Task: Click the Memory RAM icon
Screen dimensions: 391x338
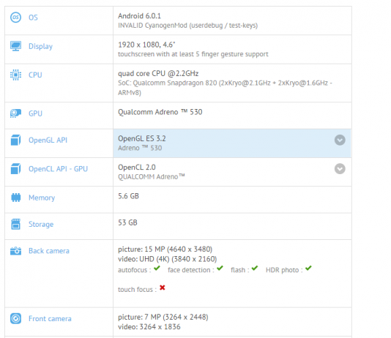Action: (15, 198)
